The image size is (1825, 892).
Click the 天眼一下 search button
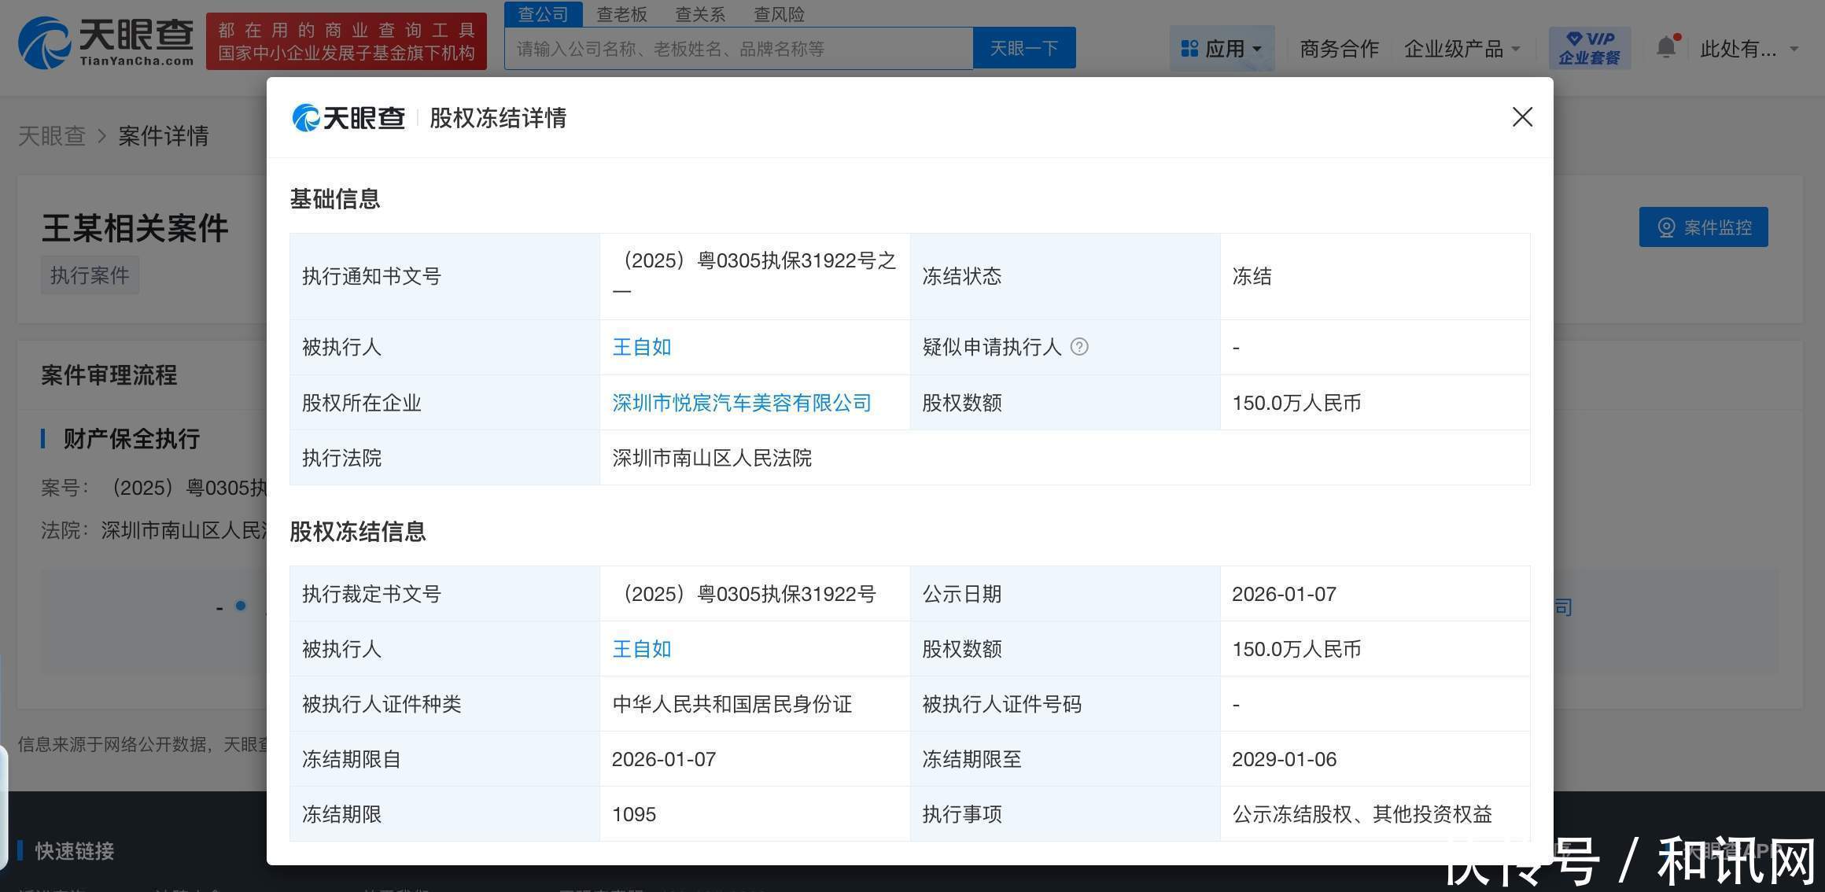pos(1023,49)
